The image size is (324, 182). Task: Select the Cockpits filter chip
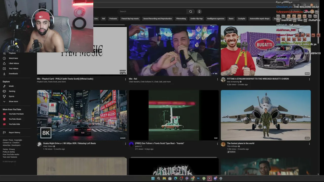click(x=241, y=18)
